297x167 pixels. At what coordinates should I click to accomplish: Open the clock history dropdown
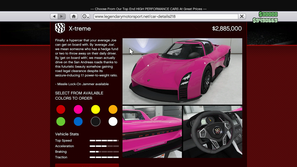point(86,17)
